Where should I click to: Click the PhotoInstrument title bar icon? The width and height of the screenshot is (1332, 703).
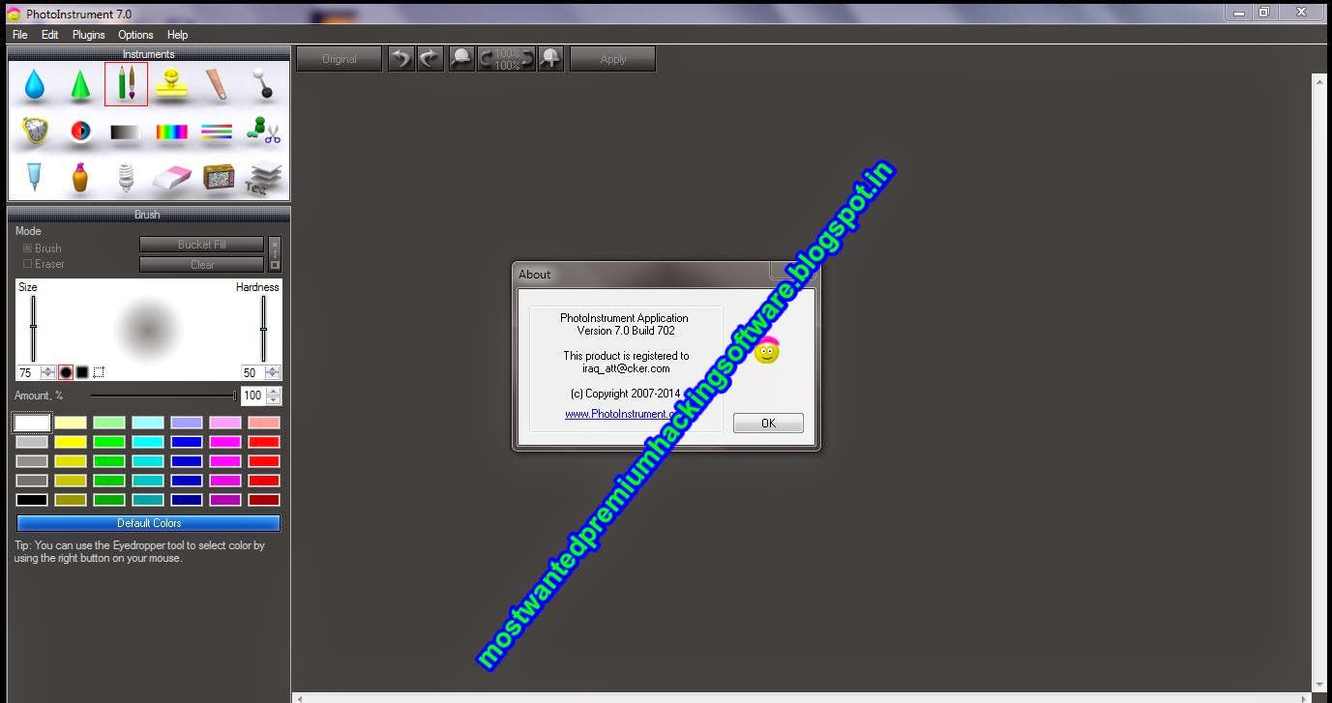coord(14,14)
